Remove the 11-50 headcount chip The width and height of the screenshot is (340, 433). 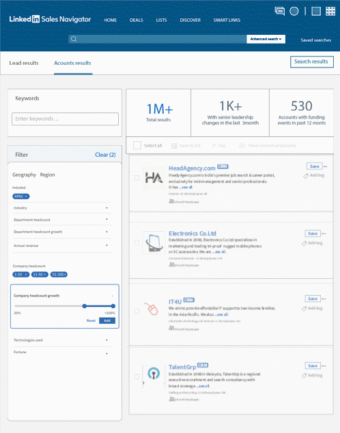45,275
